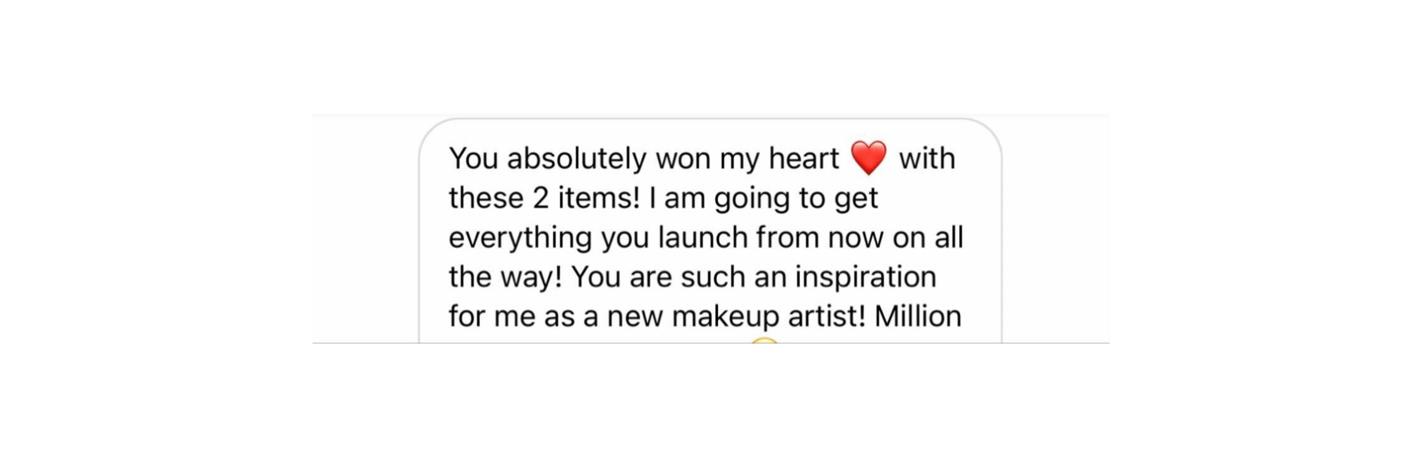Click the word "way!" in the message

tap(531, 277)
